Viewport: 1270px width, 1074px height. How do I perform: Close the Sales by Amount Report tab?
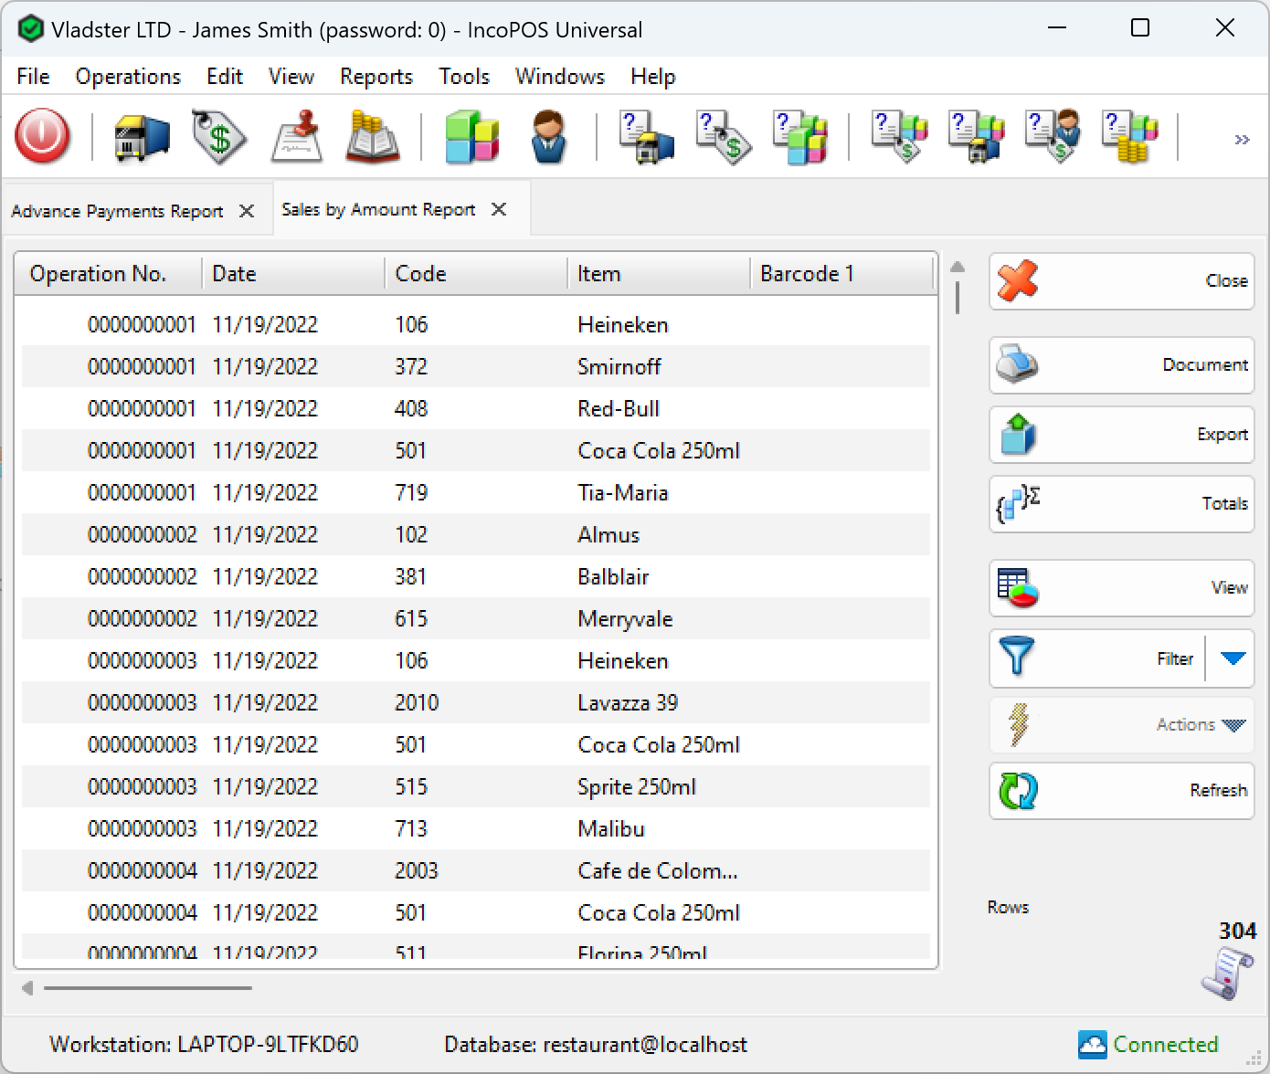click(499, 209)
